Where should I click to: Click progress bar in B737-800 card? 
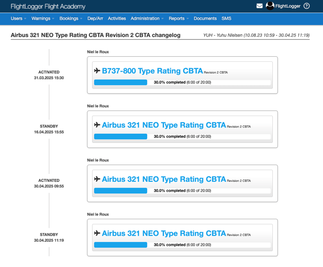[x=182, y=82]
